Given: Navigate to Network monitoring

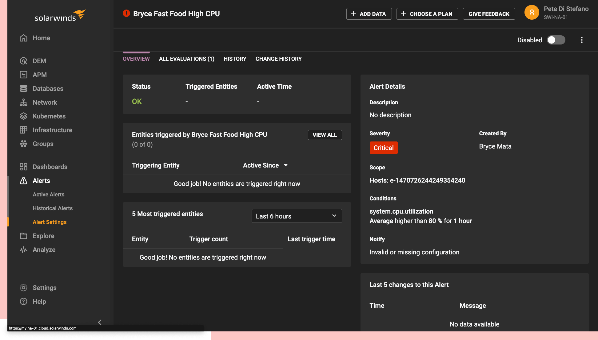Looking at the screenshot, I should click(45, 102).
